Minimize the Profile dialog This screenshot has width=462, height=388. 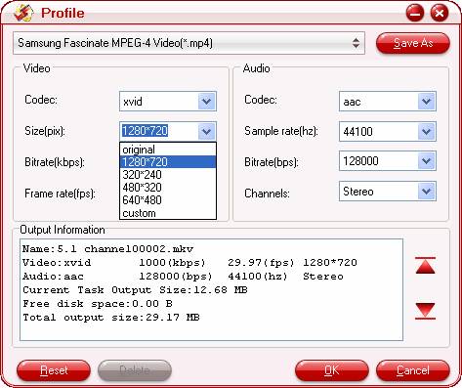[415, 14]
